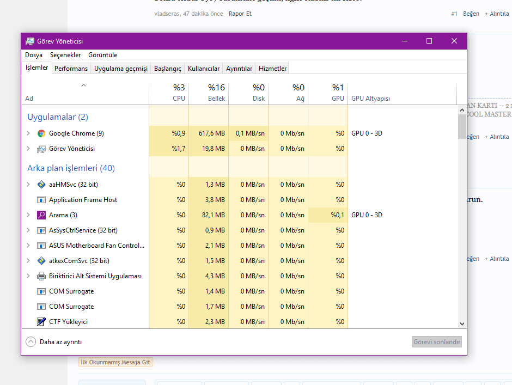
Task: Switch to the Performans tab
Action: tap(71, 69)
